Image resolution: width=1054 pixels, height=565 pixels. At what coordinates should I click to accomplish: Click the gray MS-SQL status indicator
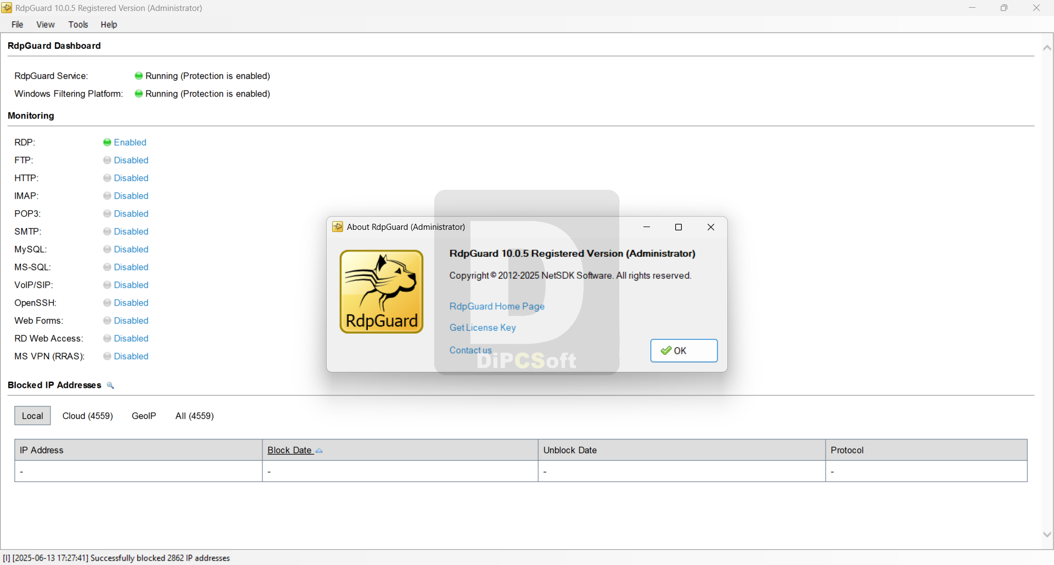(x=107, y=267)
